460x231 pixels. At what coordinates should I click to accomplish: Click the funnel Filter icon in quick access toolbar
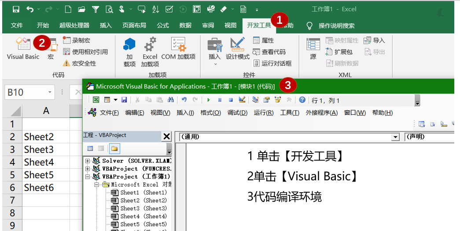pyautogui.click(x=96, y=9)
